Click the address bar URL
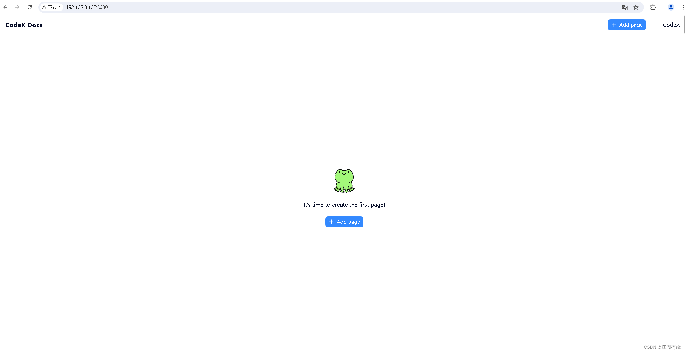685x352 pixels. (87, 7)
